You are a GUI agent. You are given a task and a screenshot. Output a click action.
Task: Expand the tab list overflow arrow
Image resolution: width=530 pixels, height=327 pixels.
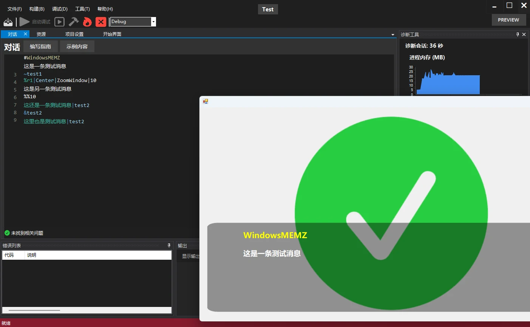[393, 35]
